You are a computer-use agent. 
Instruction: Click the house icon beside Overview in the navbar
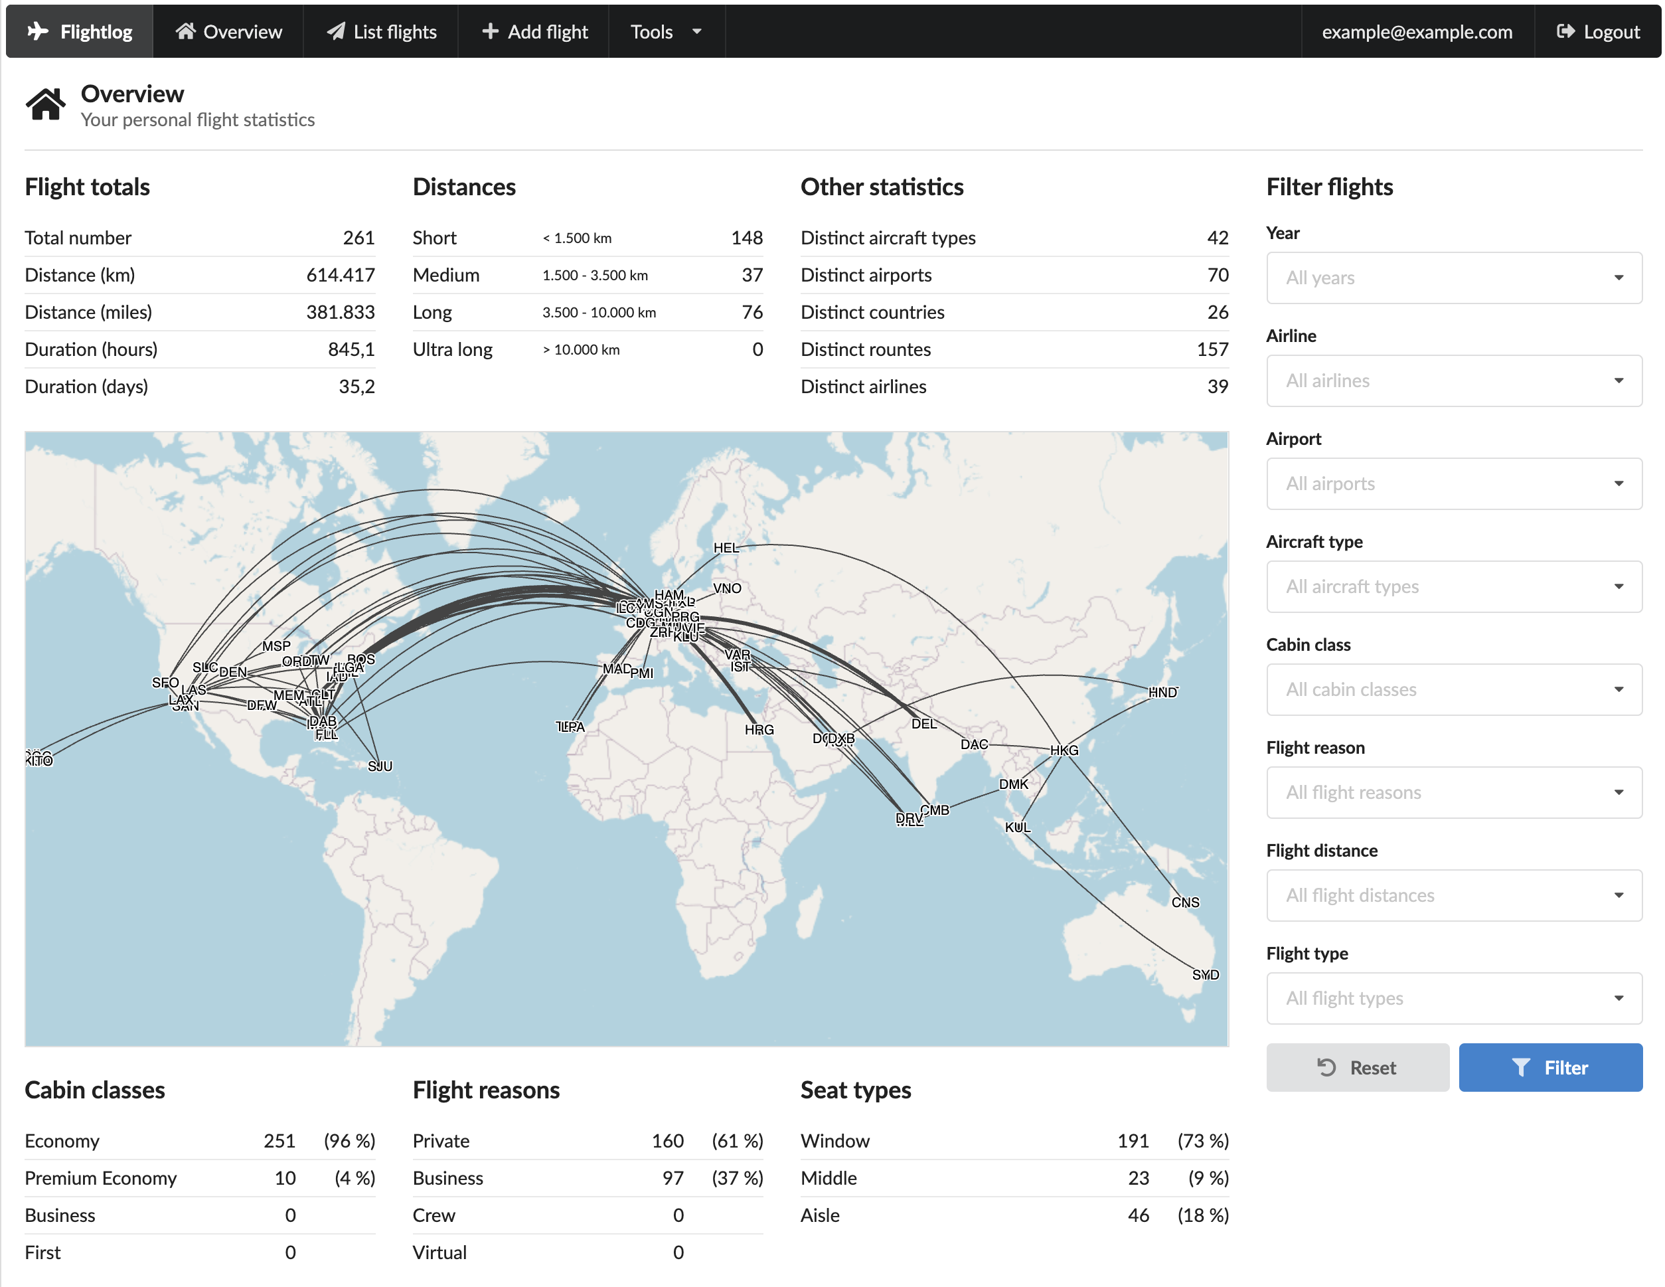[x=185, y=31]
